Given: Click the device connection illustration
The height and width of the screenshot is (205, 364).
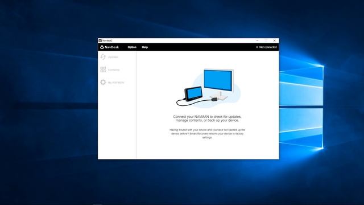Looking at the screenshot, I should coord(208,88).
